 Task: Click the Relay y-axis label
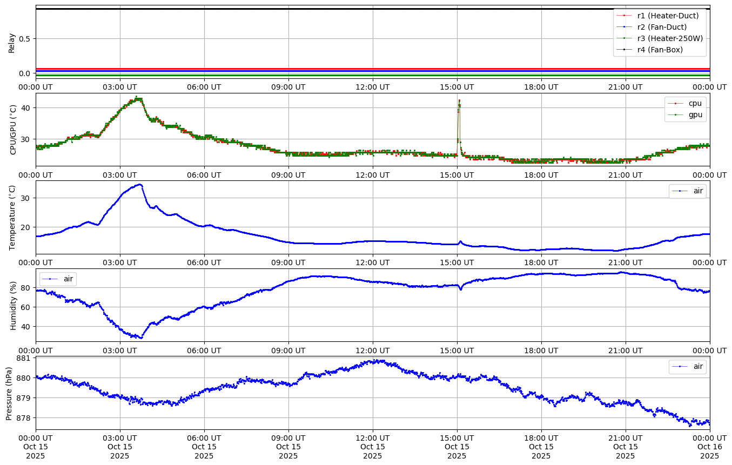click(x=11, y=43)
